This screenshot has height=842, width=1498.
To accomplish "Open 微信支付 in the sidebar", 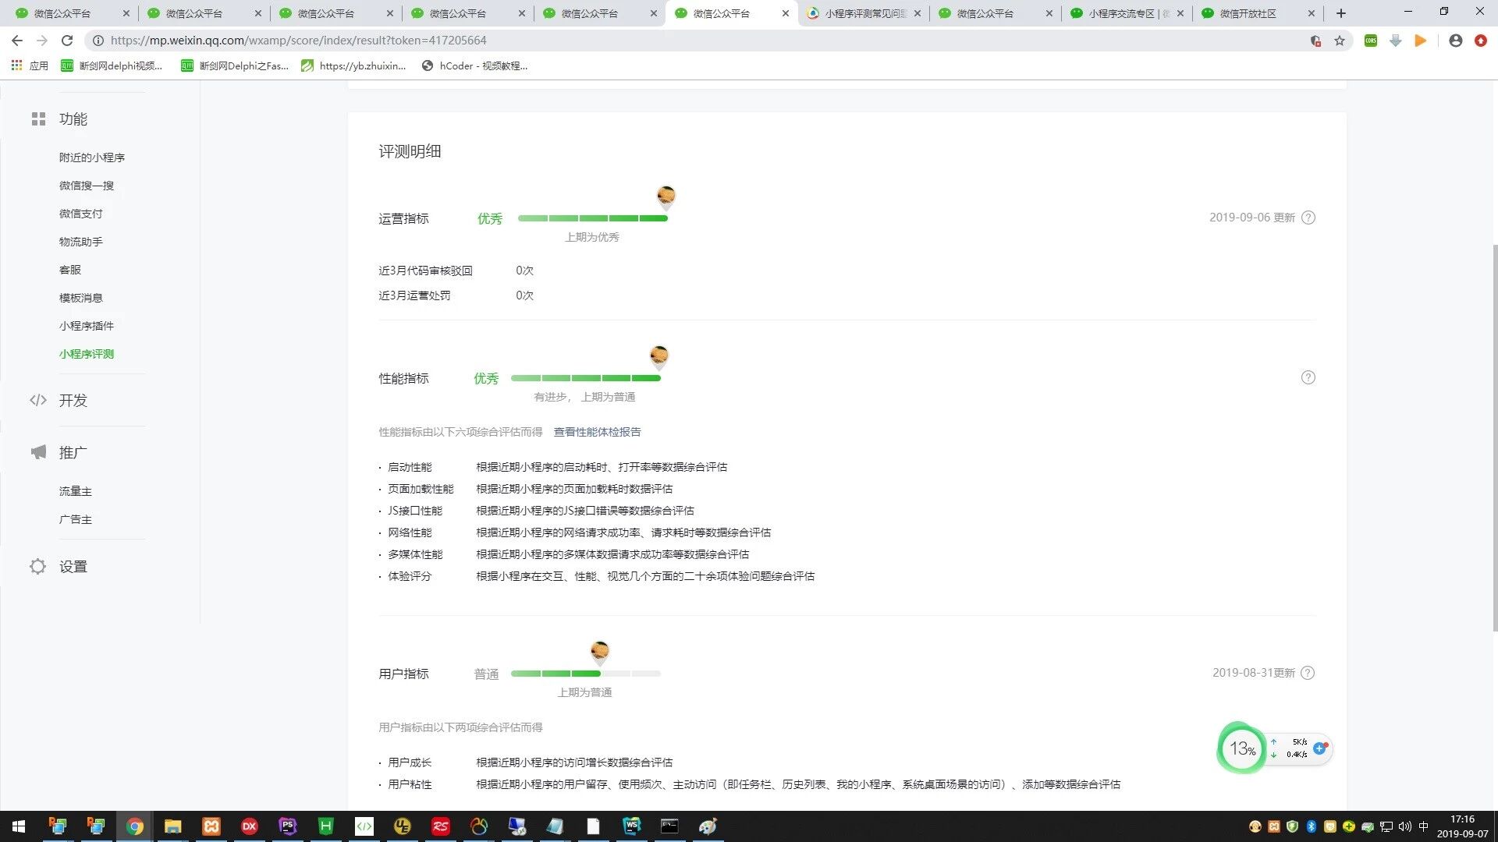I will pyautogui.click(x=80, y=214).
